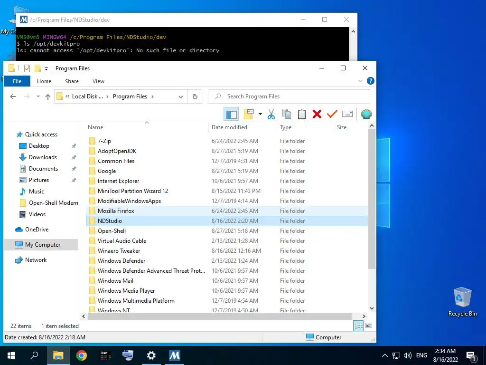Screen dimensions: 486x365
Task: Select Documents in navigation pane
Action: [x=43, y=169]
